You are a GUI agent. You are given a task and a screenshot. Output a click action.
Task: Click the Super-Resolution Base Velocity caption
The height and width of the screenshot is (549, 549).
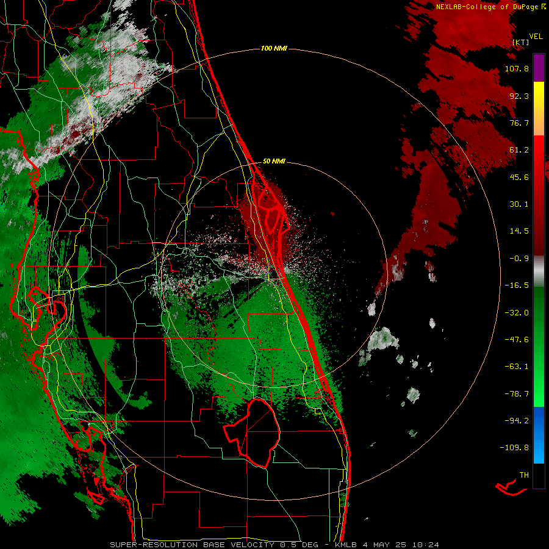click(274, 545)
